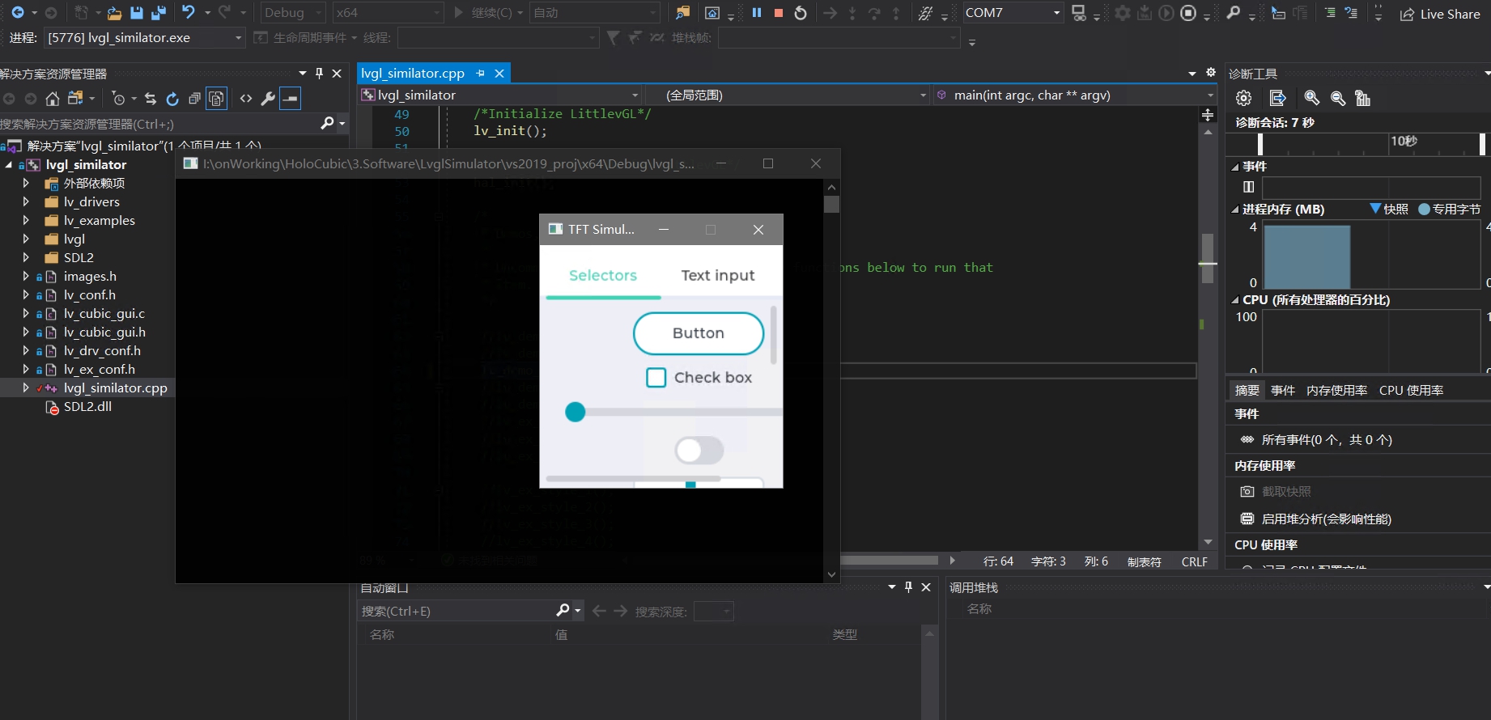Stop debugging with the red square icon
1491x720 pixels.
(x=778, y=12)
